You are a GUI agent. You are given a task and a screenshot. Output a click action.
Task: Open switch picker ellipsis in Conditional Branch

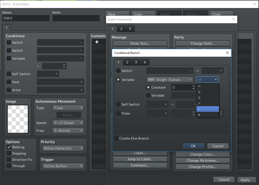click(190, 71)
